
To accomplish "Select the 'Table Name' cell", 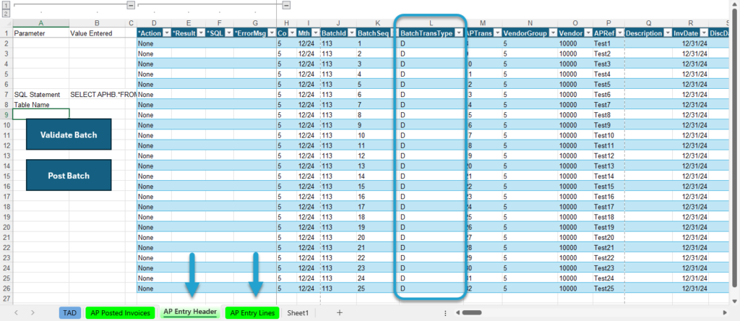I will pyautogui.click(x=40, y=104).
